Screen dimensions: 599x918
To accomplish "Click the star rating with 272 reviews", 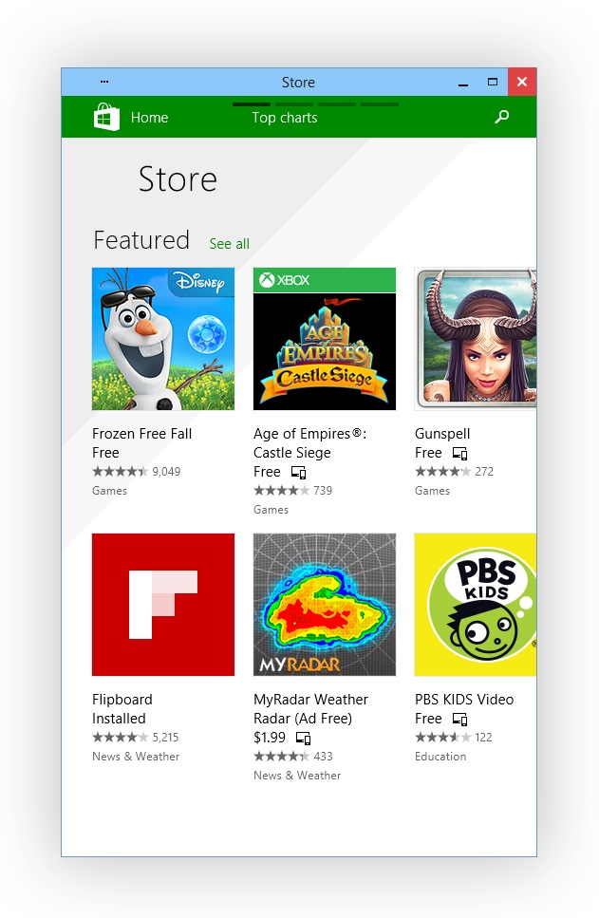I will tap(442, 471).
